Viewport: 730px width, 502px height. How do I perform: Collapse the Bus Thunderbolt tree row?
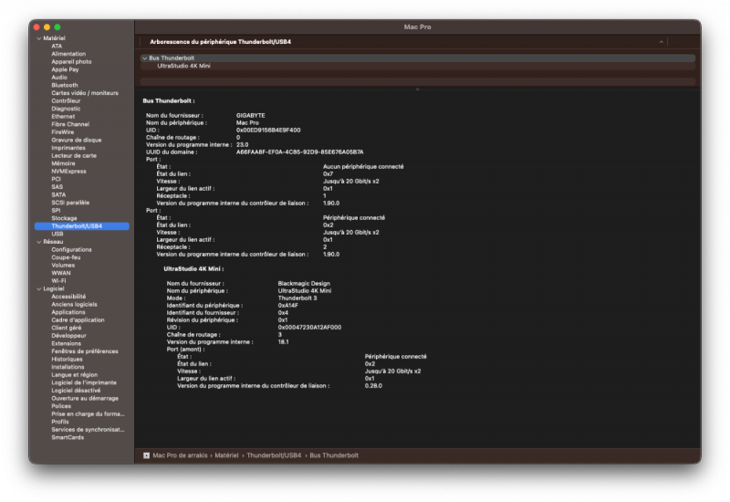pyautogui.click(x=145, y=58)
